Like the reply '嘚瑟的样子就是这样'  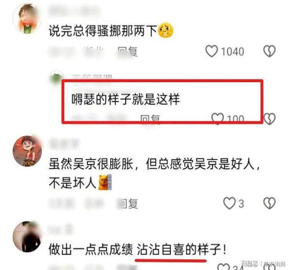pos(217,118)
